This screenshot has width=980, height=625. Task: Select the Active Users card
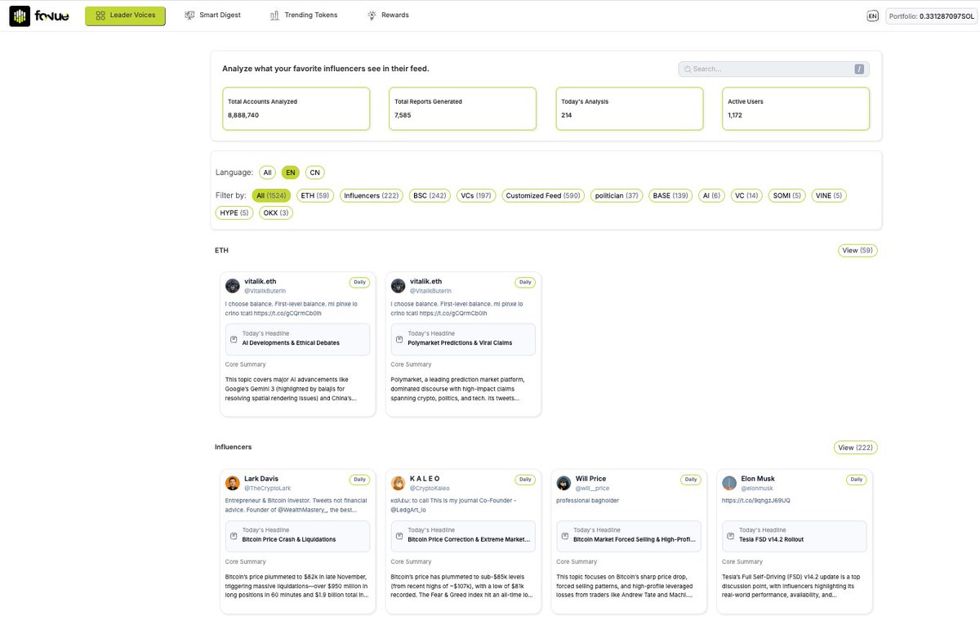[795, 109]
